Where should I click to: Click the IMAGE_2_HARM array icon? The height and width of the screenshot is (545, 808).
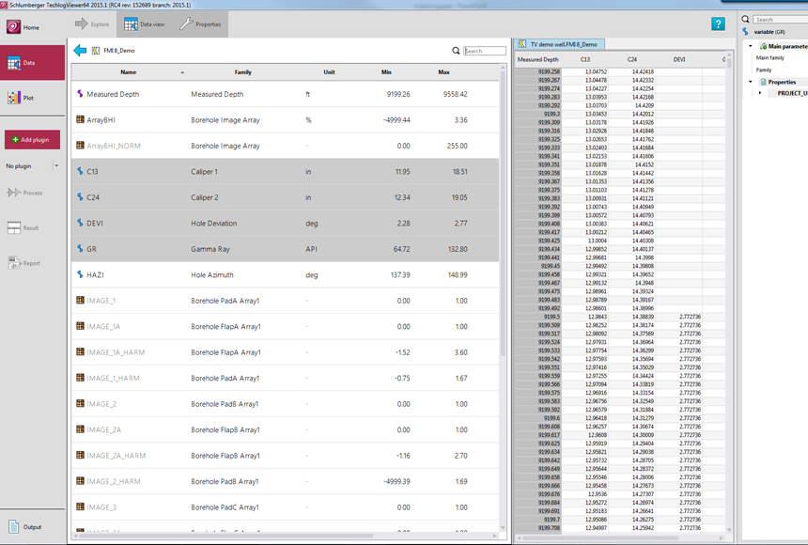80,480
